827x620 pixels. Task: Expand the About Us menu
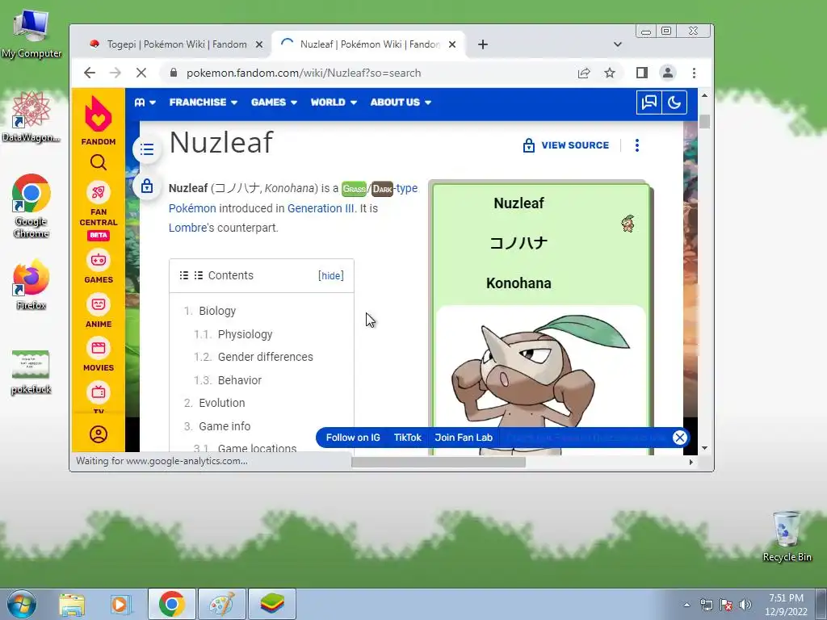tap(401, 103)
